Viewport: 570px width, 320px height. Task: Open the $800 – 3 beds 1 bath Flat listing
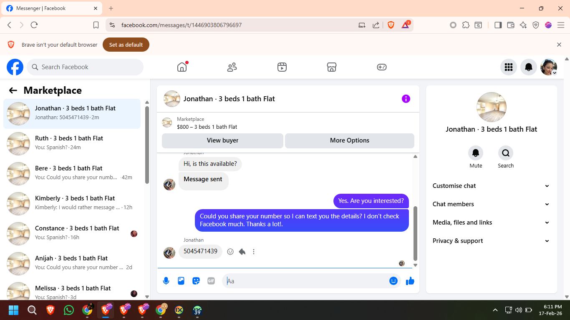[207, 127]
